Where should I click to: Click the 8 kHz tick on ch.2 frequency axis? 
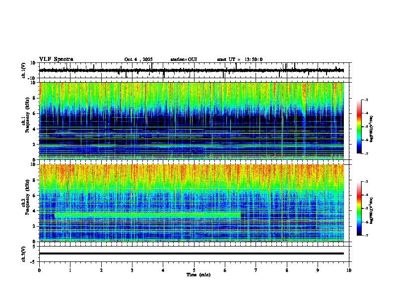pyautogui.click(x=34, y=180)
